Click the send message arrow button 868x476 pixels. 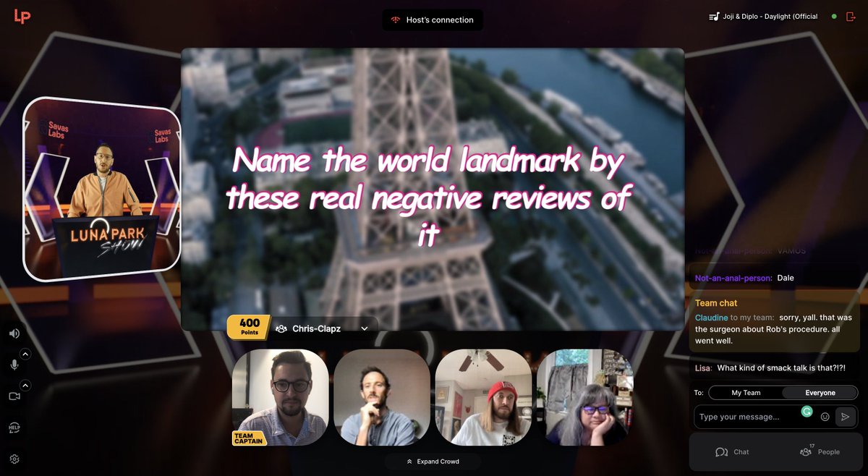point(844,417)
